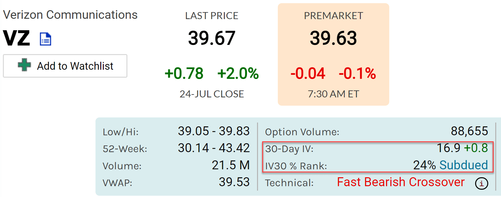501x197 pixels.
Task: Click the 7:30 AM ET timestamp
Action: (x=333, y=94)
